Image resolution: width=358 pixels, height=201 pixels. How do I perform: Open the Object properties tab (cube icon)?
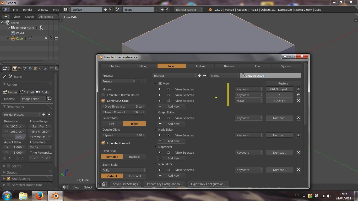coord(35,69)
